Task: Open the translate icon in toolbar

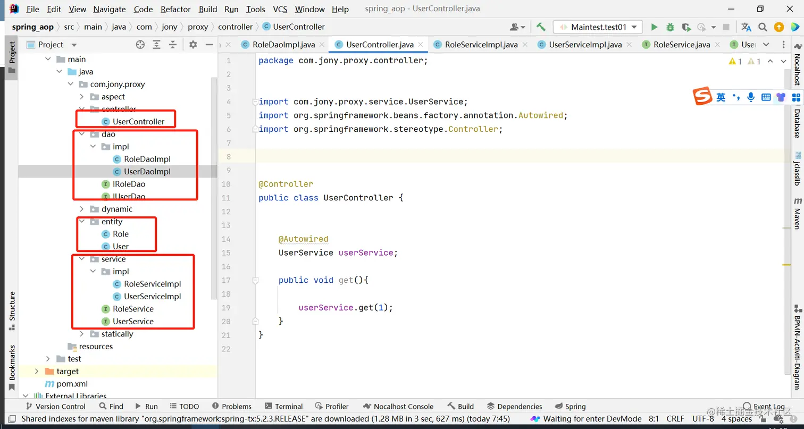Action: (747, 27)
